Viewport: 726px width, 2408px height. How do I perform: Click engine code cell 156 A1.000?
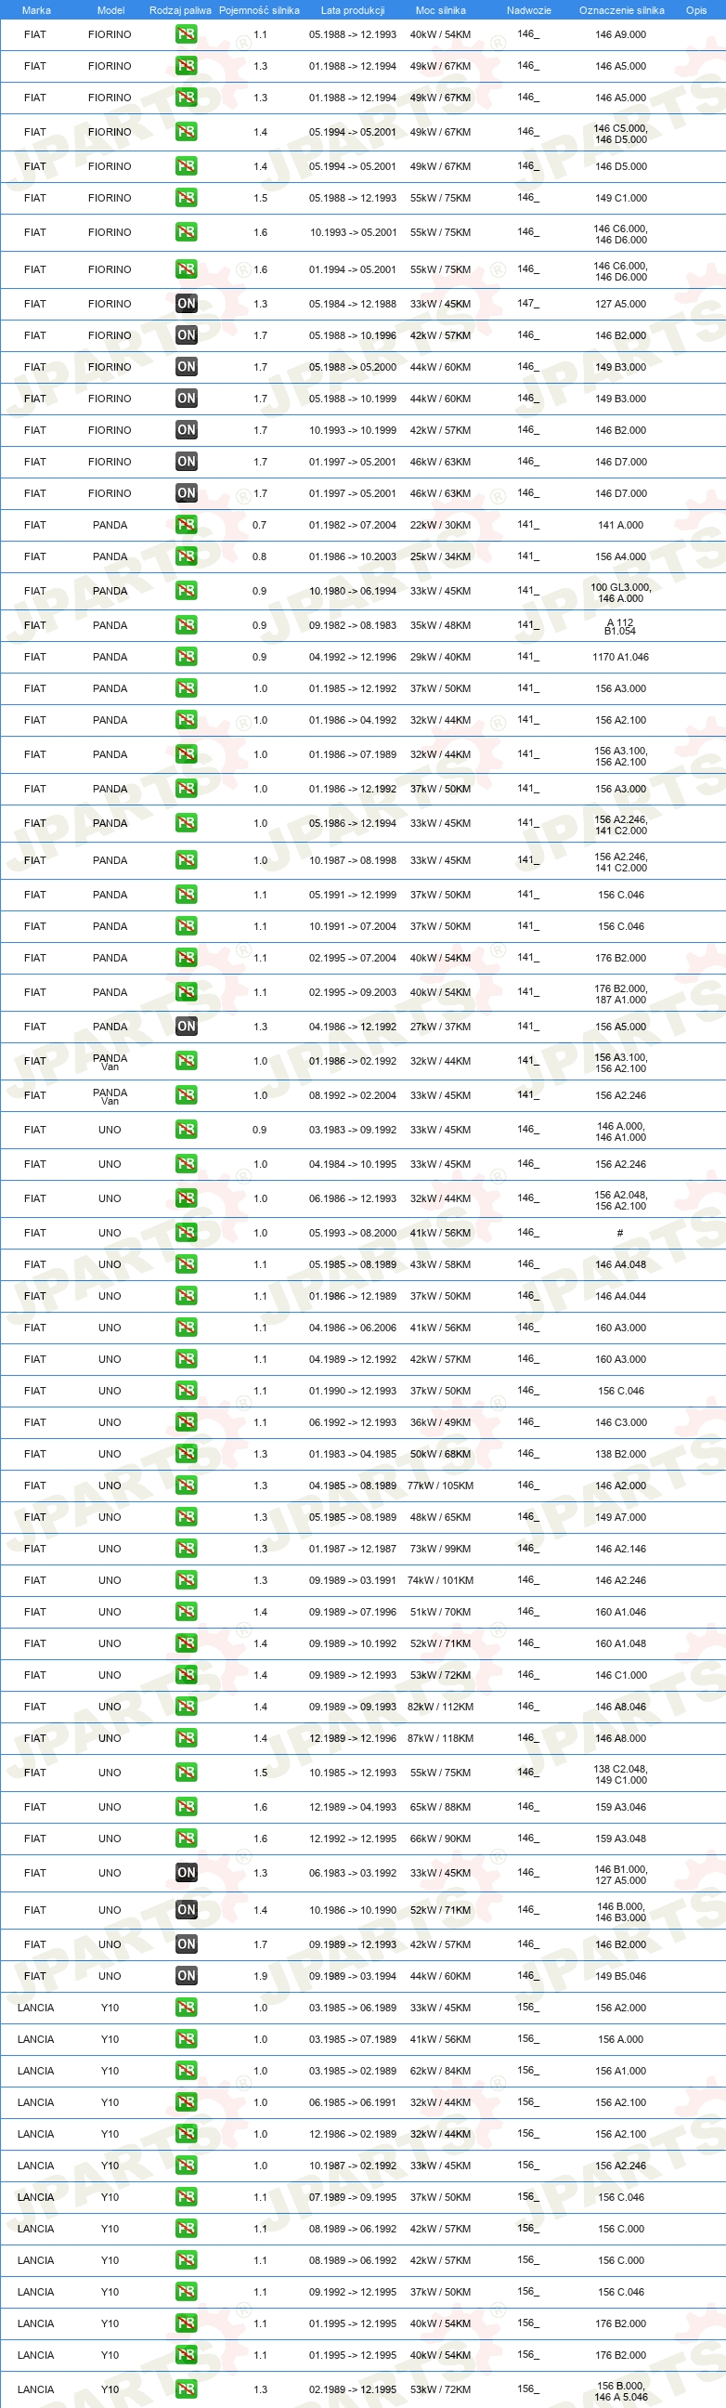[620, 2071]
